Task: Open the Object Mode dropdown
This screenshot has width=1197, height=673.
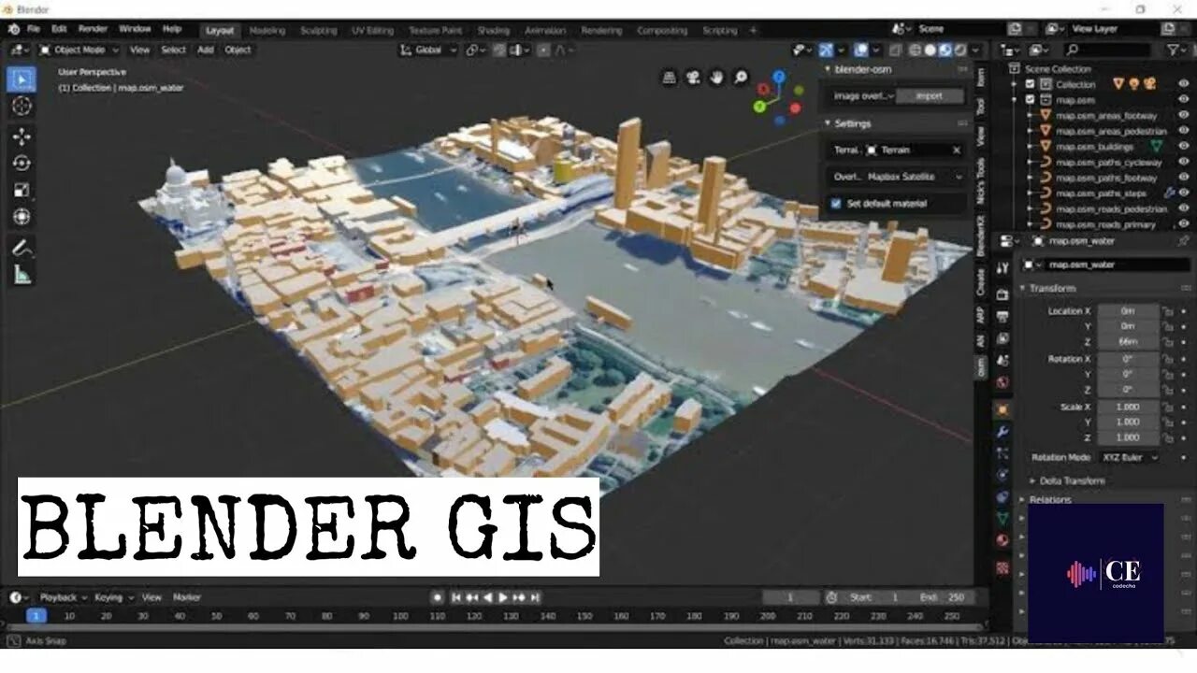Action: [79, 50]
